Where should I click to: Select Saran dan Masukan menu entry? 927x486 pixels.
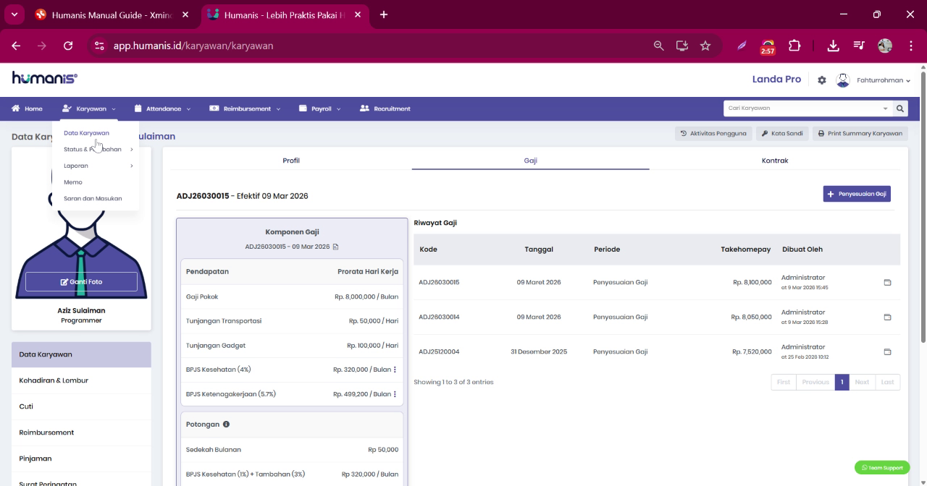pyautogui.click(x=93, y=198)
